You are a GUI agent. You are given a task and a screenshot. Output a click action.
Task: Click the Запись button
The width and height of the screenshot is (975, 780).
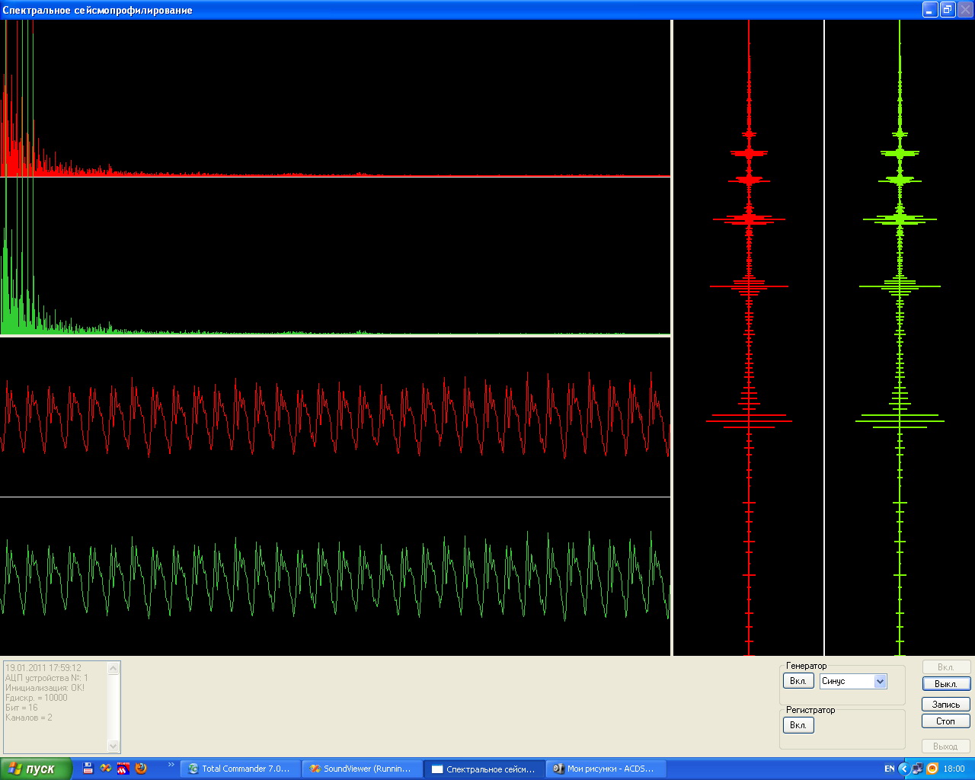945,705
